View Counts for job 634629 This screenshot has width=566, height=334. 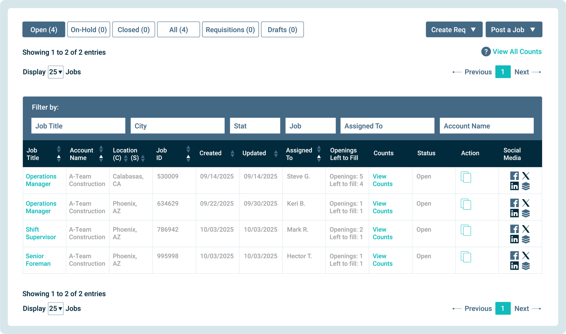click(383, 207)
